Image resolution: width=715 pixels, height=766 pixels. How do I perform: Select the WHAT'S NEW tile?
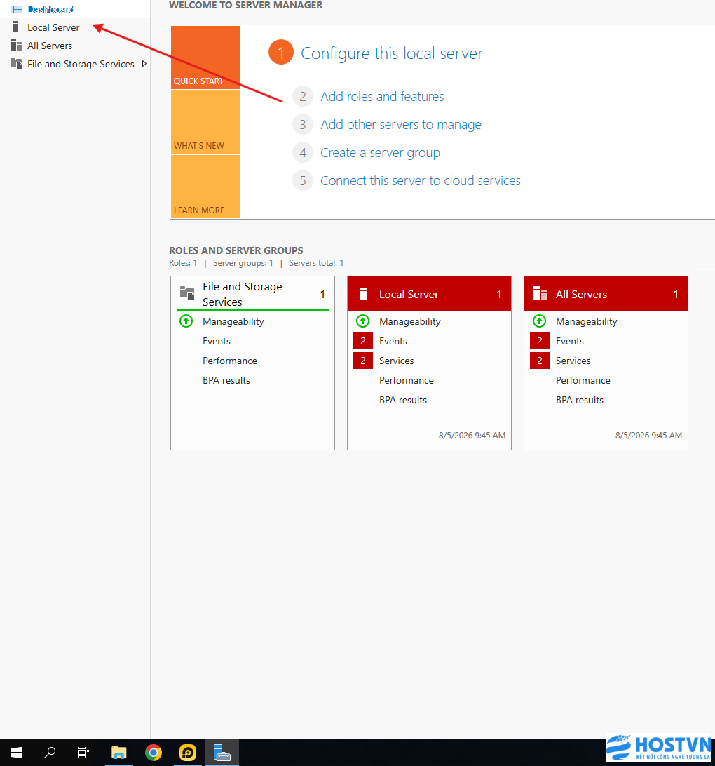pos(205,122)
